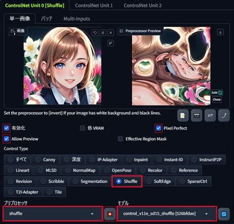The height and width of the screenshot is (224, 234).
Task: Click the Edit button on the preview
Action: pyautogui.click(x=217, y=93)
